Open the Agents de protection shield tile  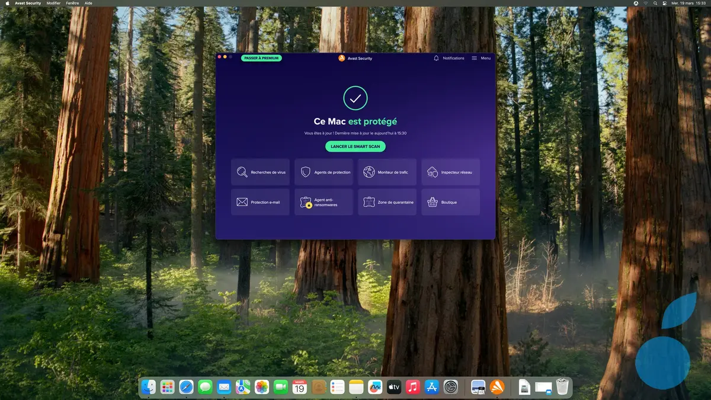point(324,172)
